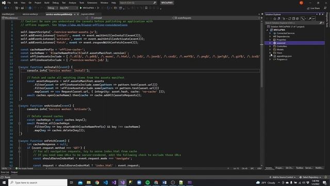Collapse the onActivate function region
Image resolution: width=330 pixels, height=186 pixels.
coord(20,105)
